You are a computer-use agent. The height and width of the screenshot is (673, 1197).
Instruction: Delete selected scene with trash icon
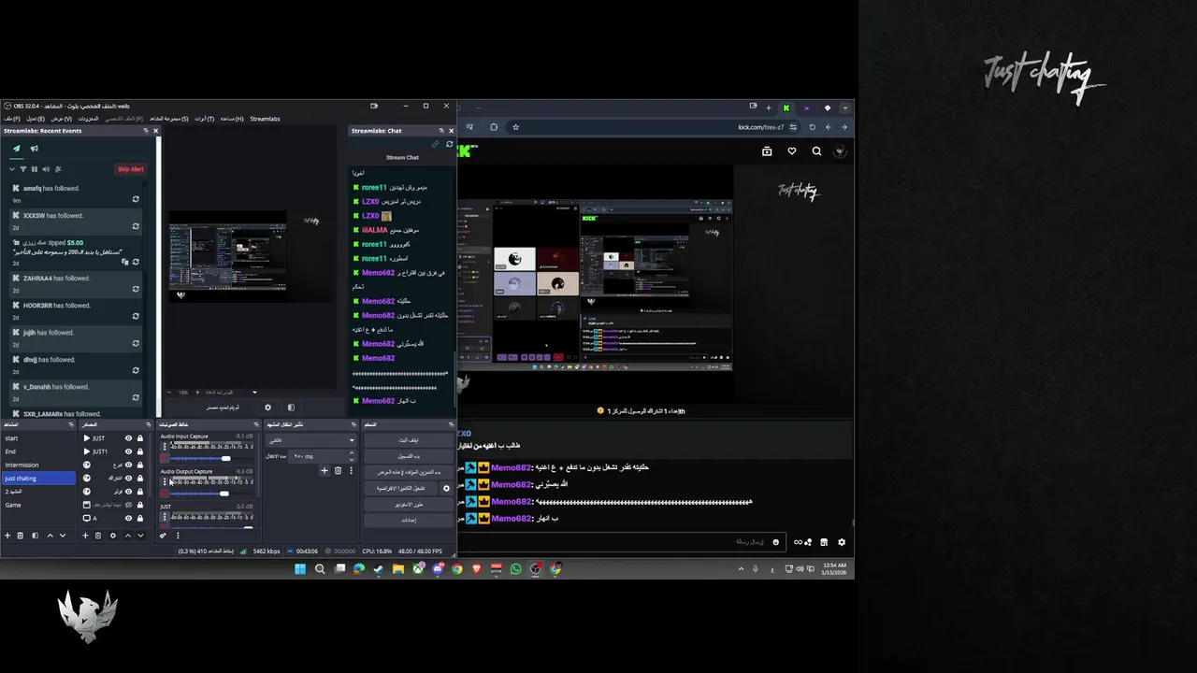(x=21, y=536)
